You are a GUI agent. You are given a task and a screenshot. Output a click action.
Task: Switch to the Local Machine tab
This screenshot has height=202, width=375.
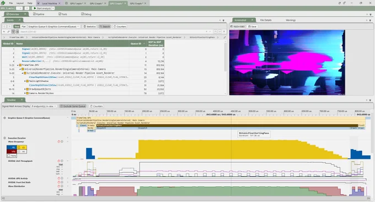tap(49, 3)
